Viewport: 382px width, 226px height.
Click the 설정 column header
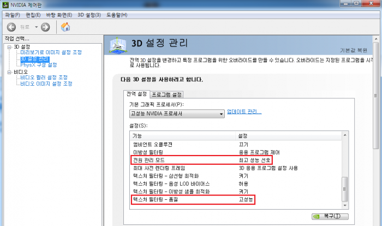pyautogui.click(x=289, y=136)
